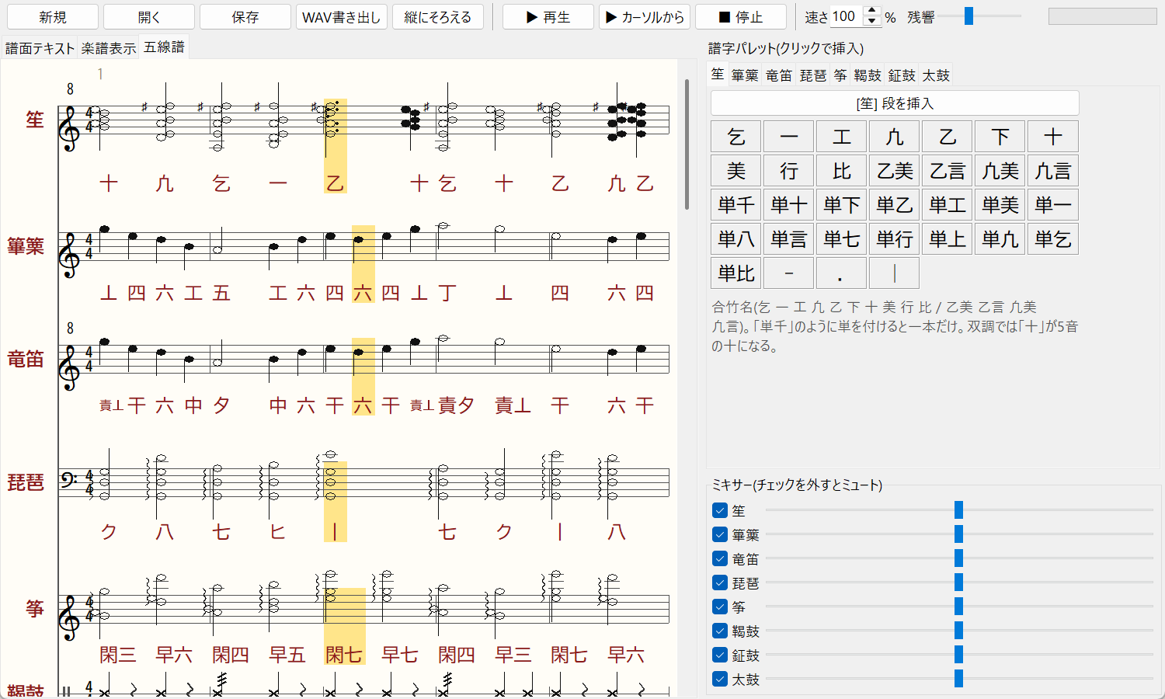Insert the 下 glyph from palette
The image size is (1165, 699).
pyautogui.click(x=1000, y=137)
